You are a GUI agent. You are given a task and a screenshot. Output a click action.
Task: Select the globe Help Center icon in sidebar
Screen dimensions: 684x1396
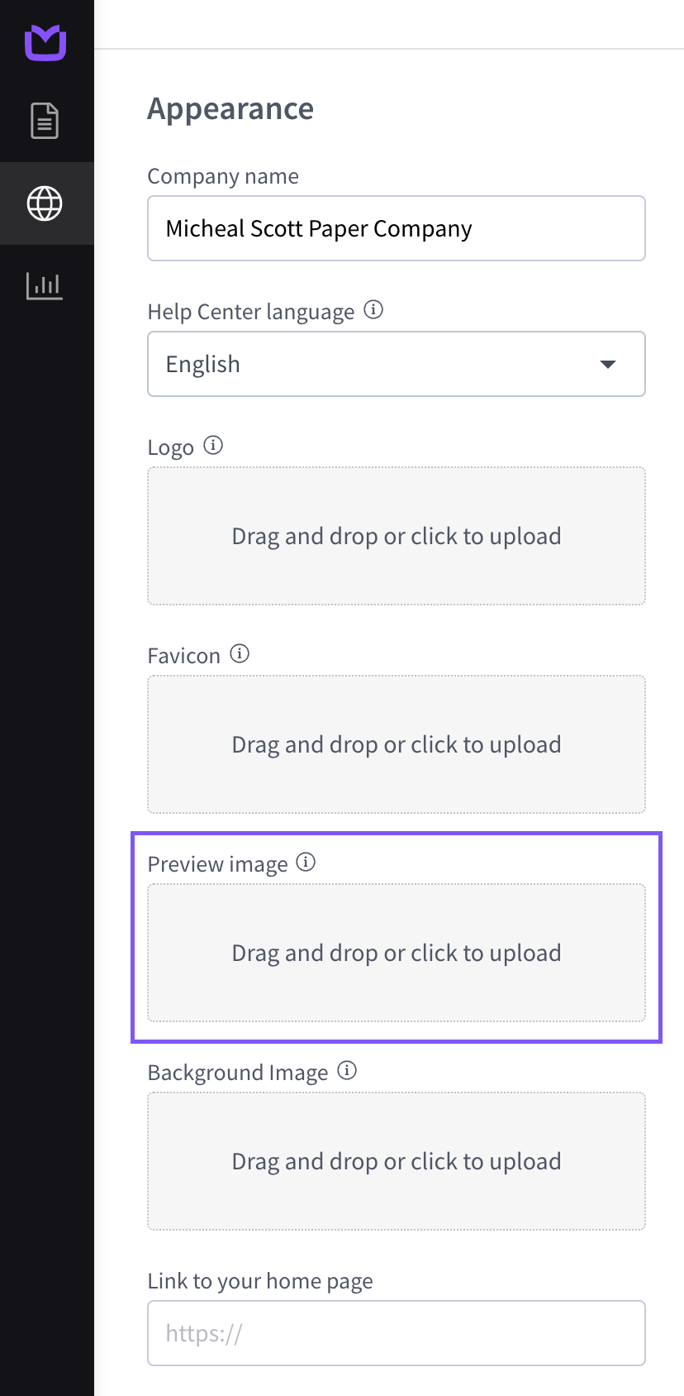click(45, 203)
